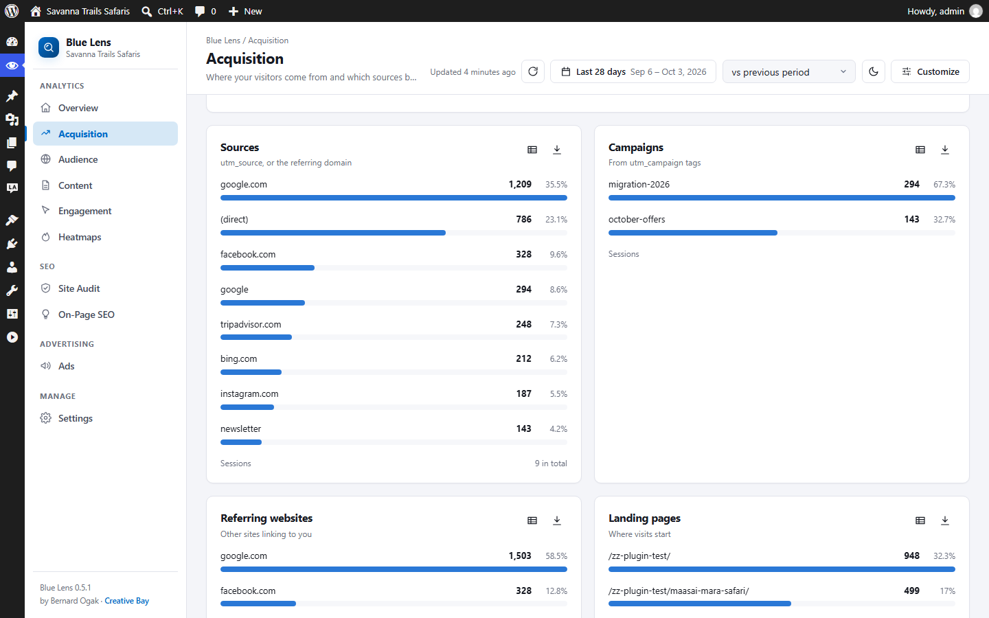Download the Campaigns report

click(945, 150)
